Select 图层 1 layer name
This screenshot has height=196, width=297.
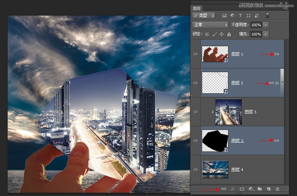point(237,54)
